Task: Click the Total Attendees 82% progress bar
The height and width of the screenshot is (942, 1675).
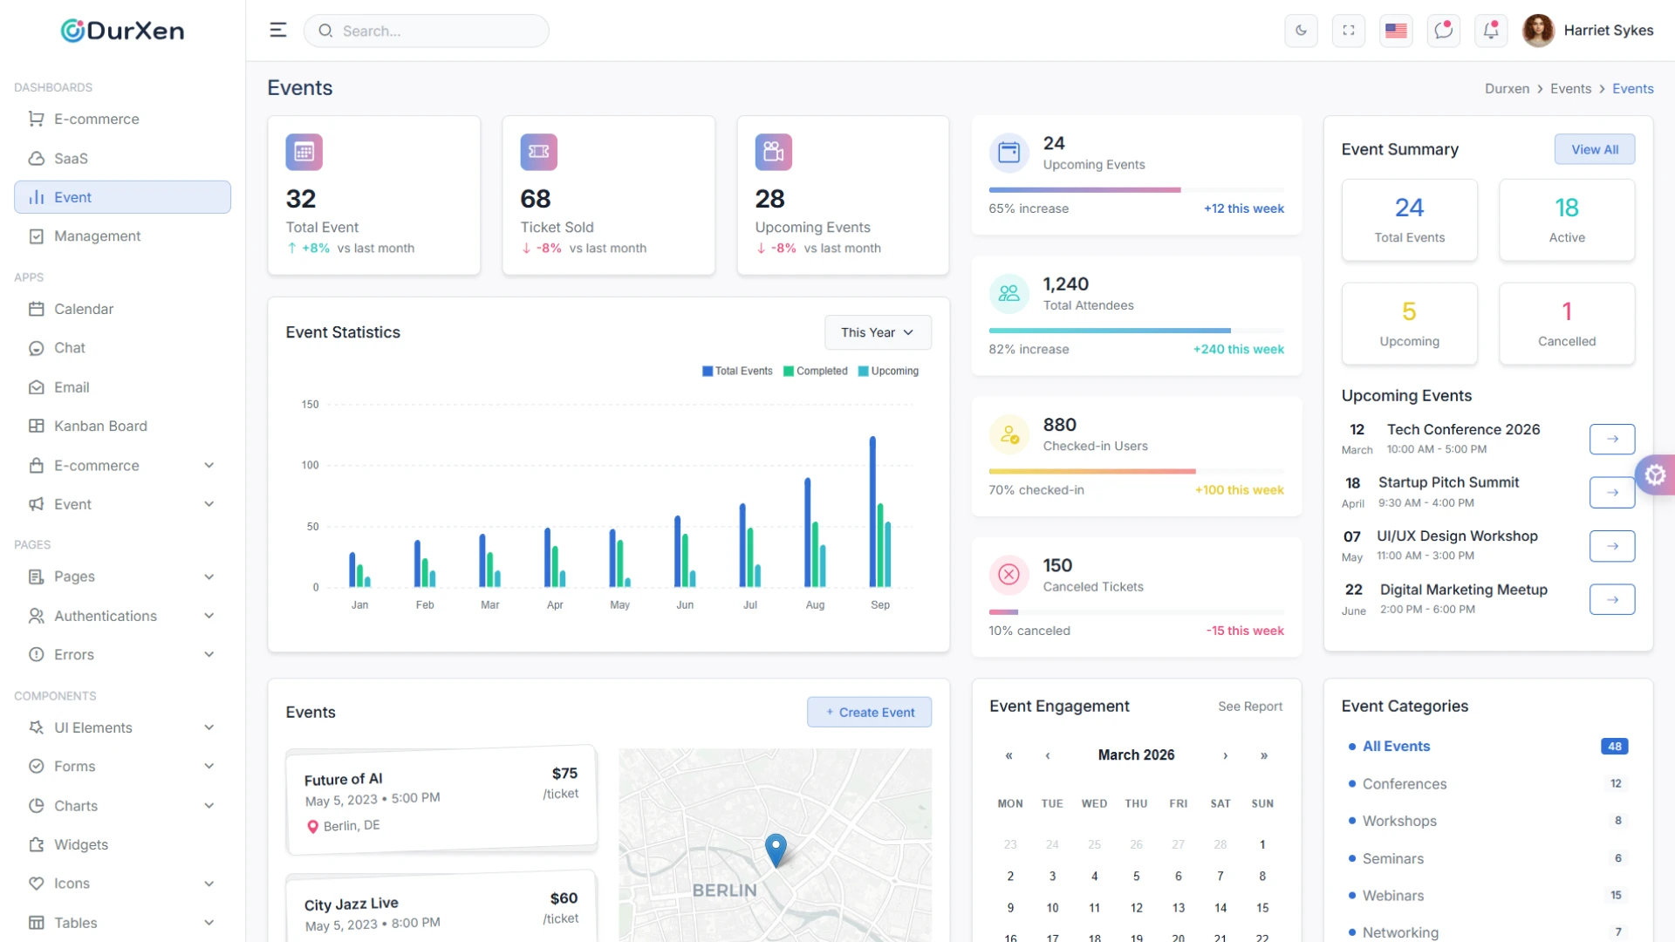Action: 1137,331
